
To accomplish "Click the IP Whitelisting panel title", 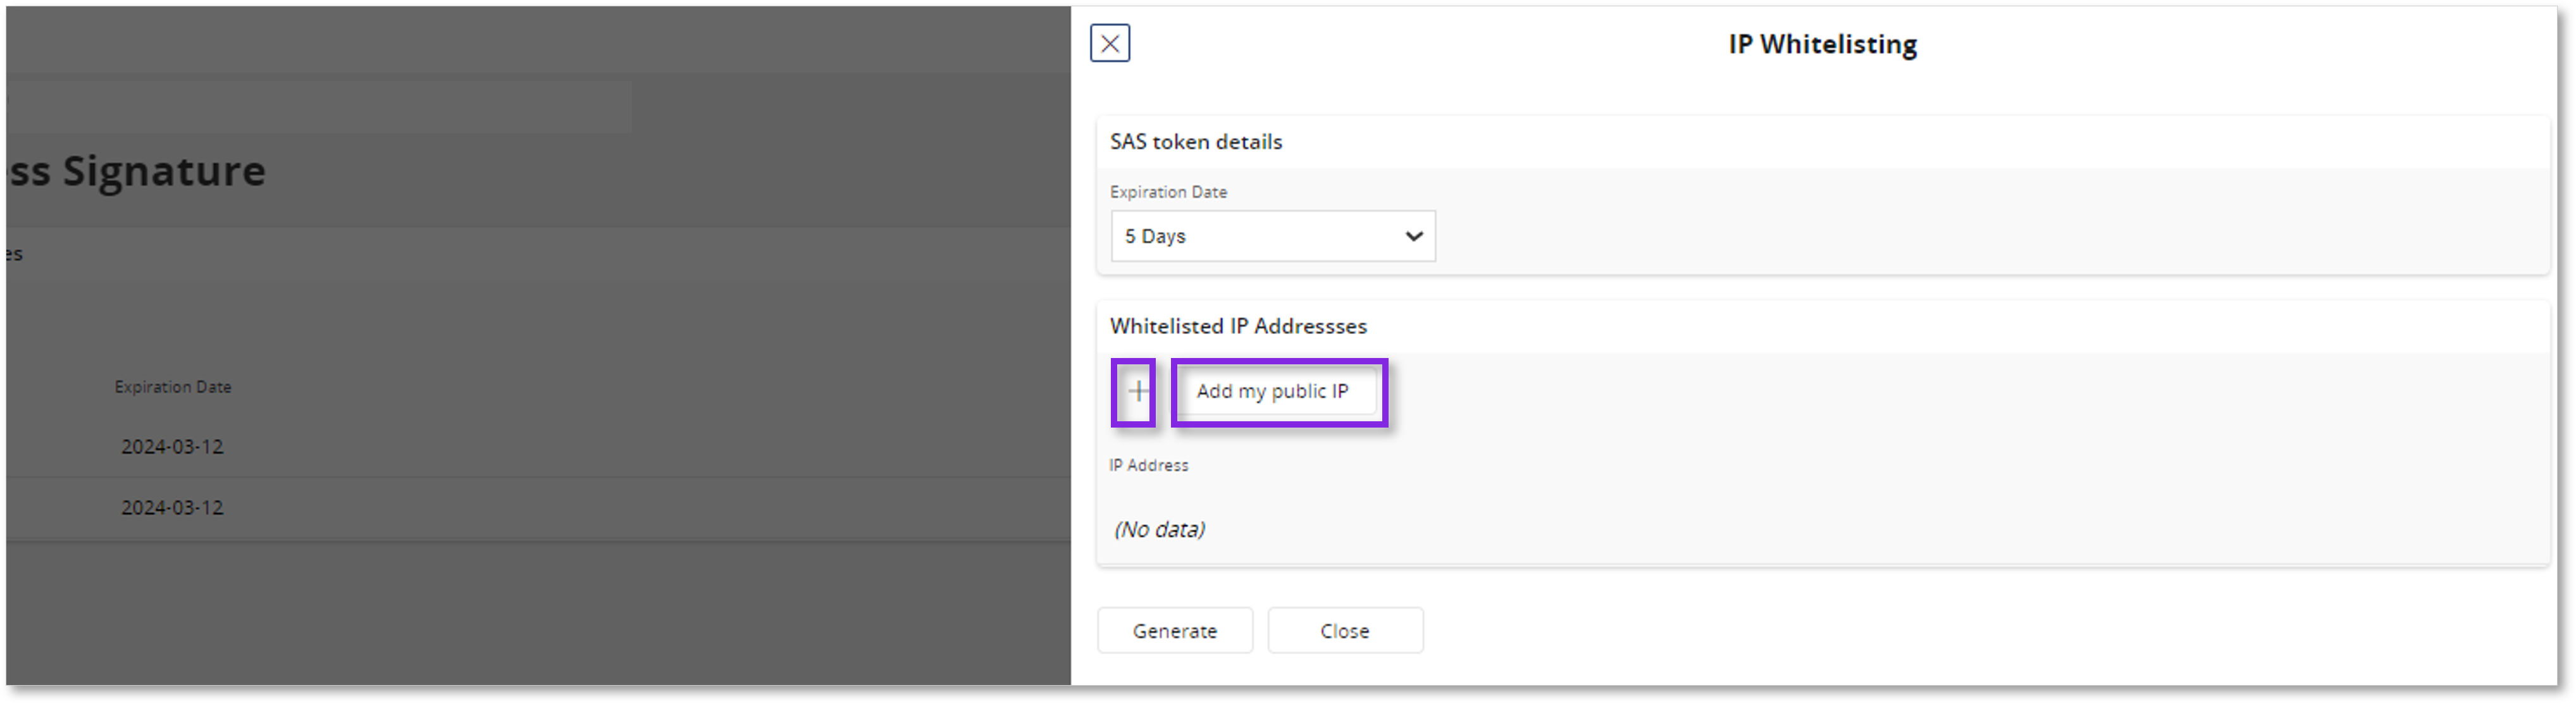I will pyautogui.click(x=1822, y=44).
